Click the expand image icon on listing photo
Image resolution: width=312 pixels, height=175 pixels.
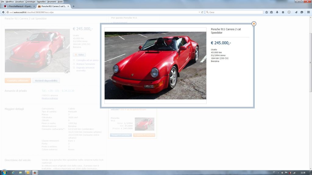tap(66, 71)
